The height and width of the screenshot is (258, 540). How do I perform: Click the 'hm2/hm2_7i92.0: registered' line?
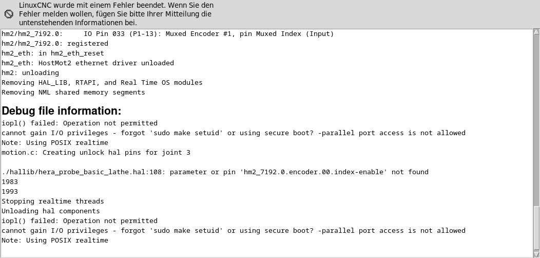pos(55,44)
